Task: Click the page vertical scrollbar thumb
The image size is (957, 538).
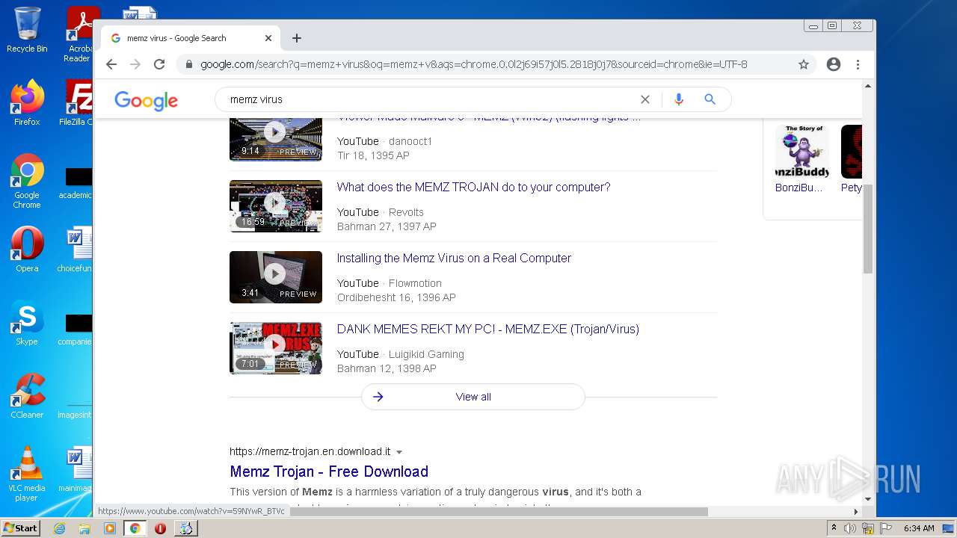Action: click(x=868, y=228)
